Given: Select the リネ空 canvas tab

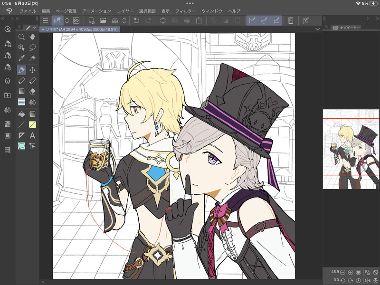Looking at the screenshot, I should pos(79,29).
